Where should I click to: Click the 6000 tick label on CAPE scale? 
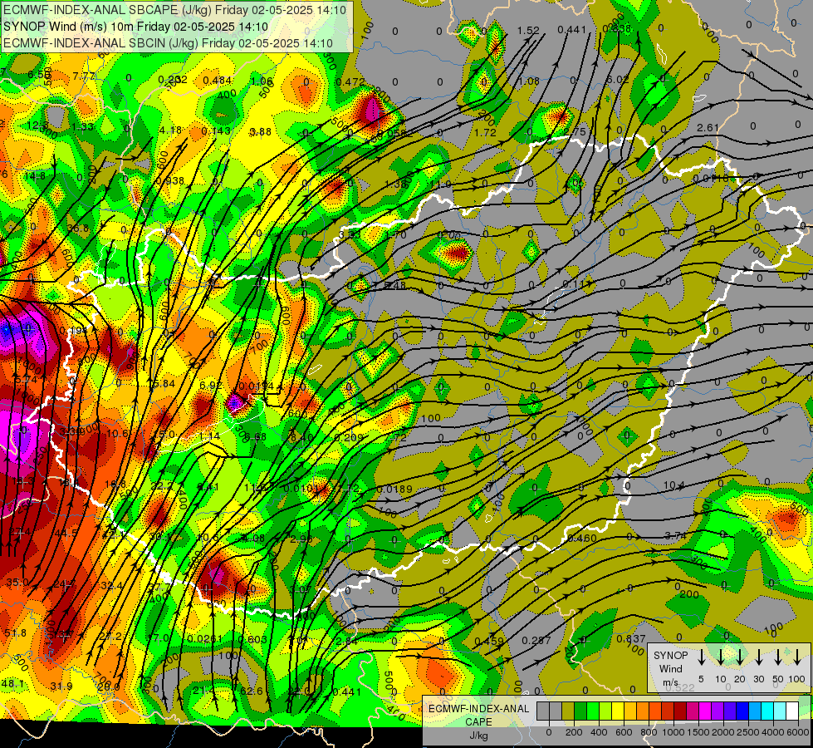coord(798,732)
